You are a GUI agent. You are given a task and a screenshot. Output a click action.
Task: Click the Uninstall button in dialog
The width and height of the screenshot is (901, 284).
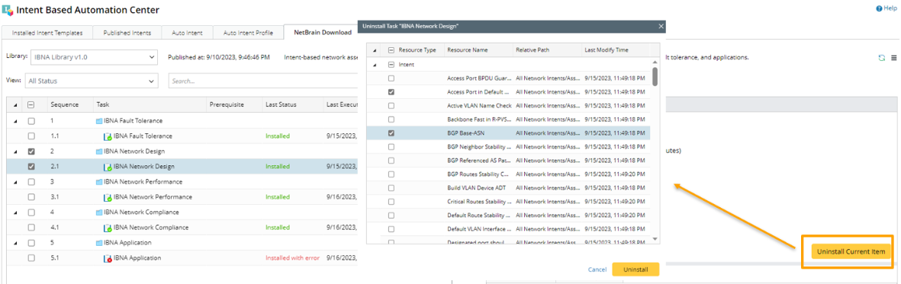pos(636,269)
